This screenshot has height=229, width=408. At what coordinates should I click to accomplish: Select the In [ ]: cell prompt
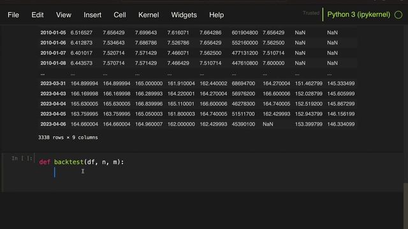click(22, 158)
